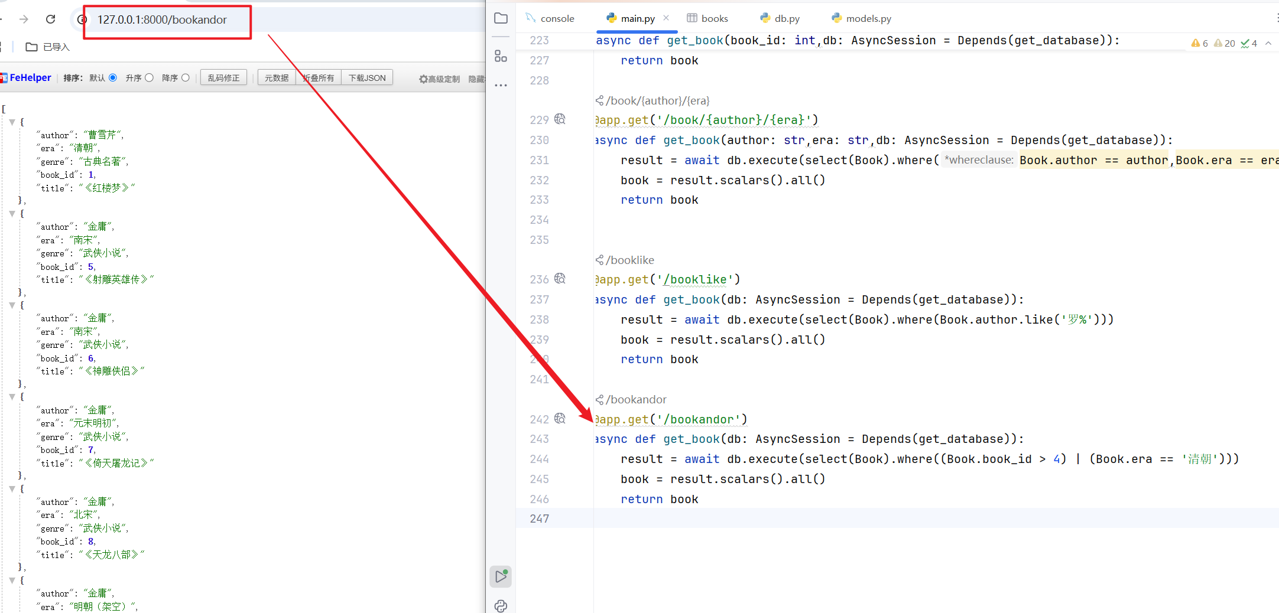
Task: Click the three-dots more tool windows icon
Action: point(501,86)
